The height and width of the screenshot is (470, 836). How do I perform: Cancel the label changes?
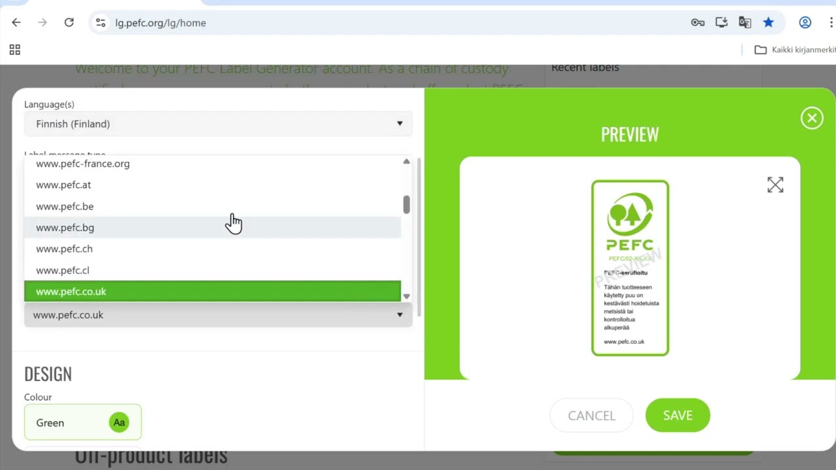coord(592,415)
